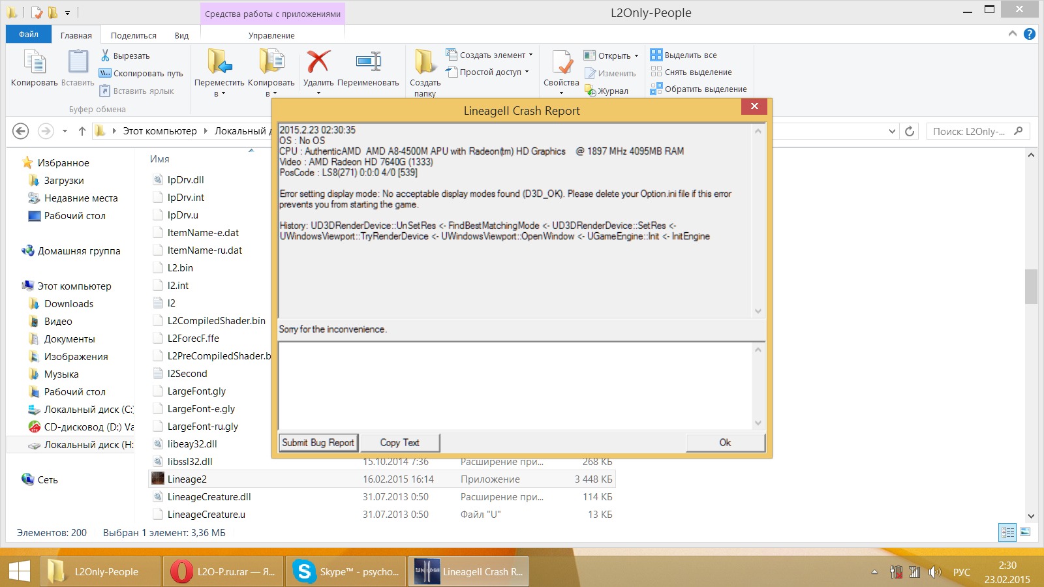Open Opera taskbar item L2O-P.ru.rar
Screen dimensions: 1044x587
[x=223, y=571]
